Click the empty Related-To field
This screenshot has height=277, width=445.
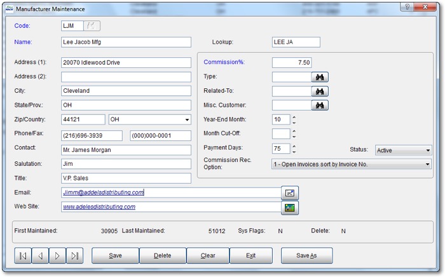(292, 91)
